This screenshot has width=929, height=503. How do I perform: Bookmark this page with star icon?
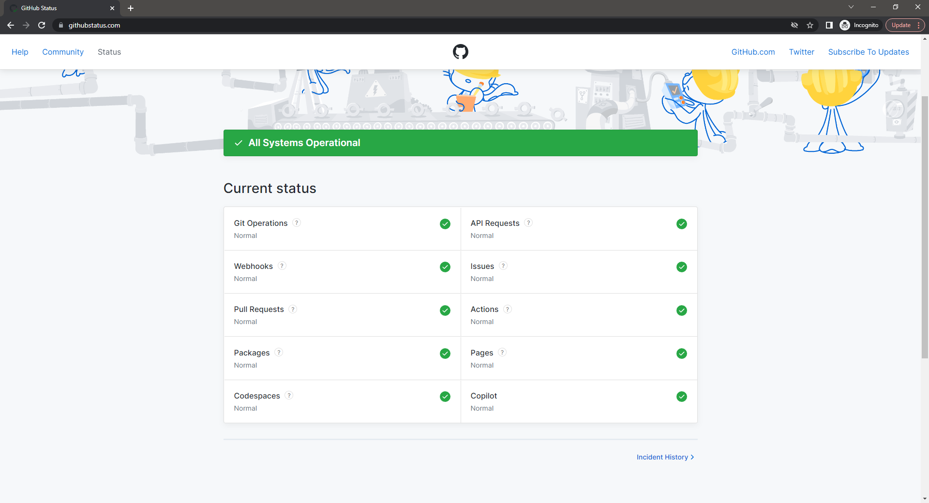pos(810,25)
